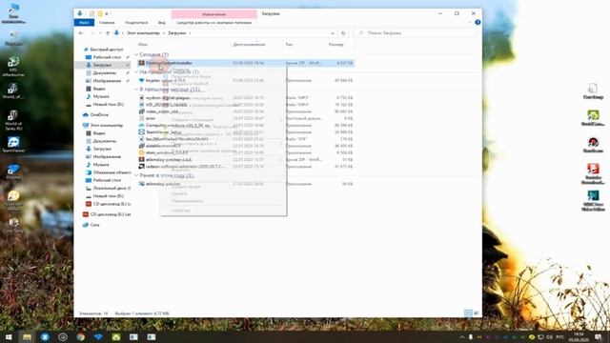The height and width of the screenshot is (343, 610).
Task: Sort by the Тип column header
Action: click(289, 45)
